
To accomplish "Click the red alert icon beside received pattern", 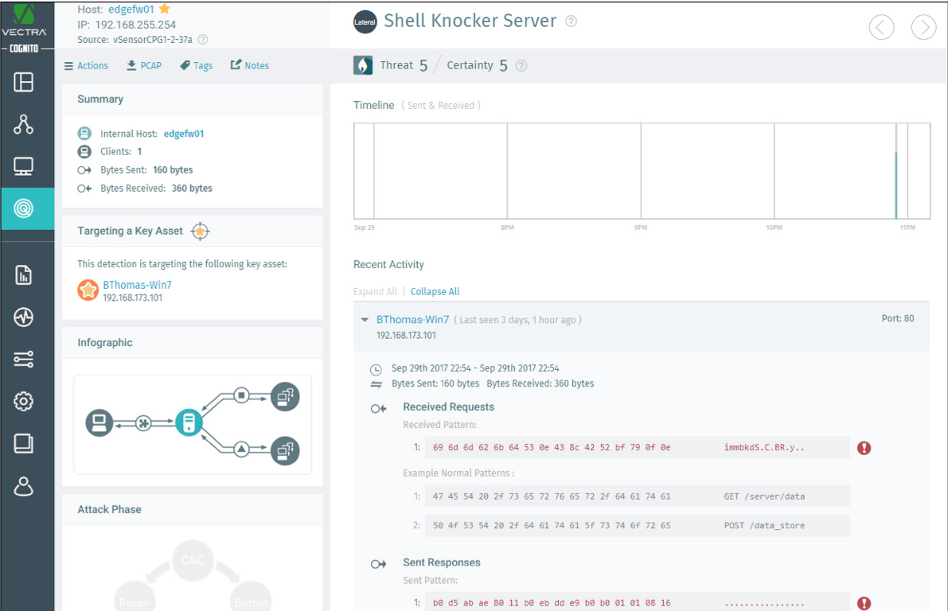I will pyautogui.click(x=864, y=448).
